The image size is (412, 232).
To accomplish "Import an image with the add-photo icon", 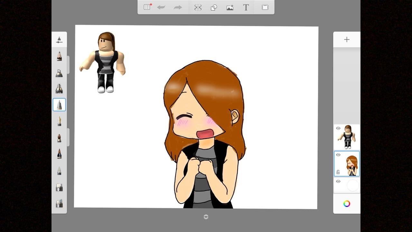I will [230, 7].
